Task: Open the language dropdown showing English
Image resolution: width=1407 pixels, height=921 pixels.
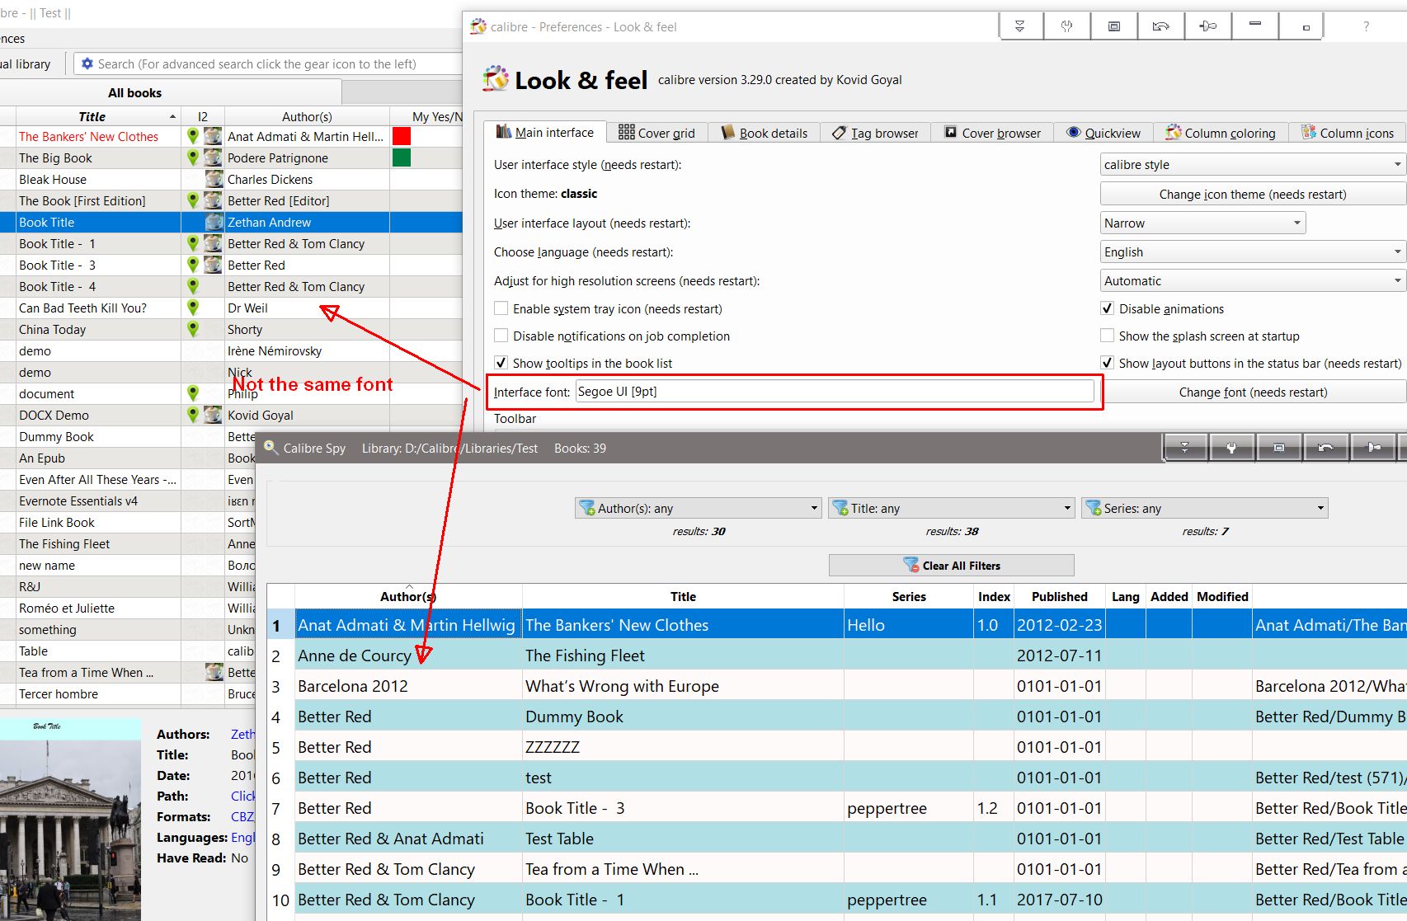Action: coord(1253,251)
